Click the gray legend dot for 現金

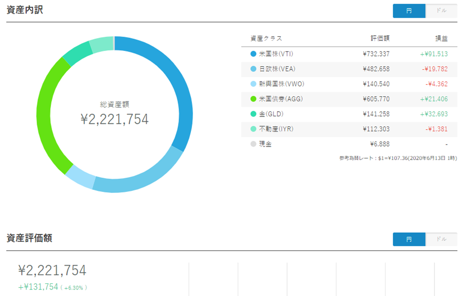[x=253, y=144]
